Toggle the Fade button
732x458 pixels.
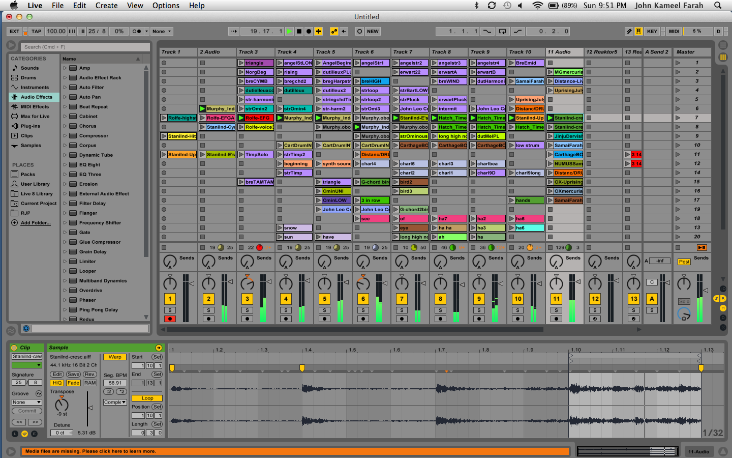(73, 383)
